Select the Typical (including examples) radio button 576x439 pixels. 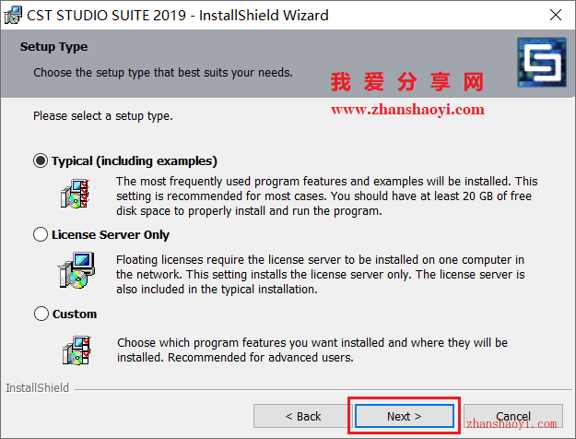coord(41,160)
